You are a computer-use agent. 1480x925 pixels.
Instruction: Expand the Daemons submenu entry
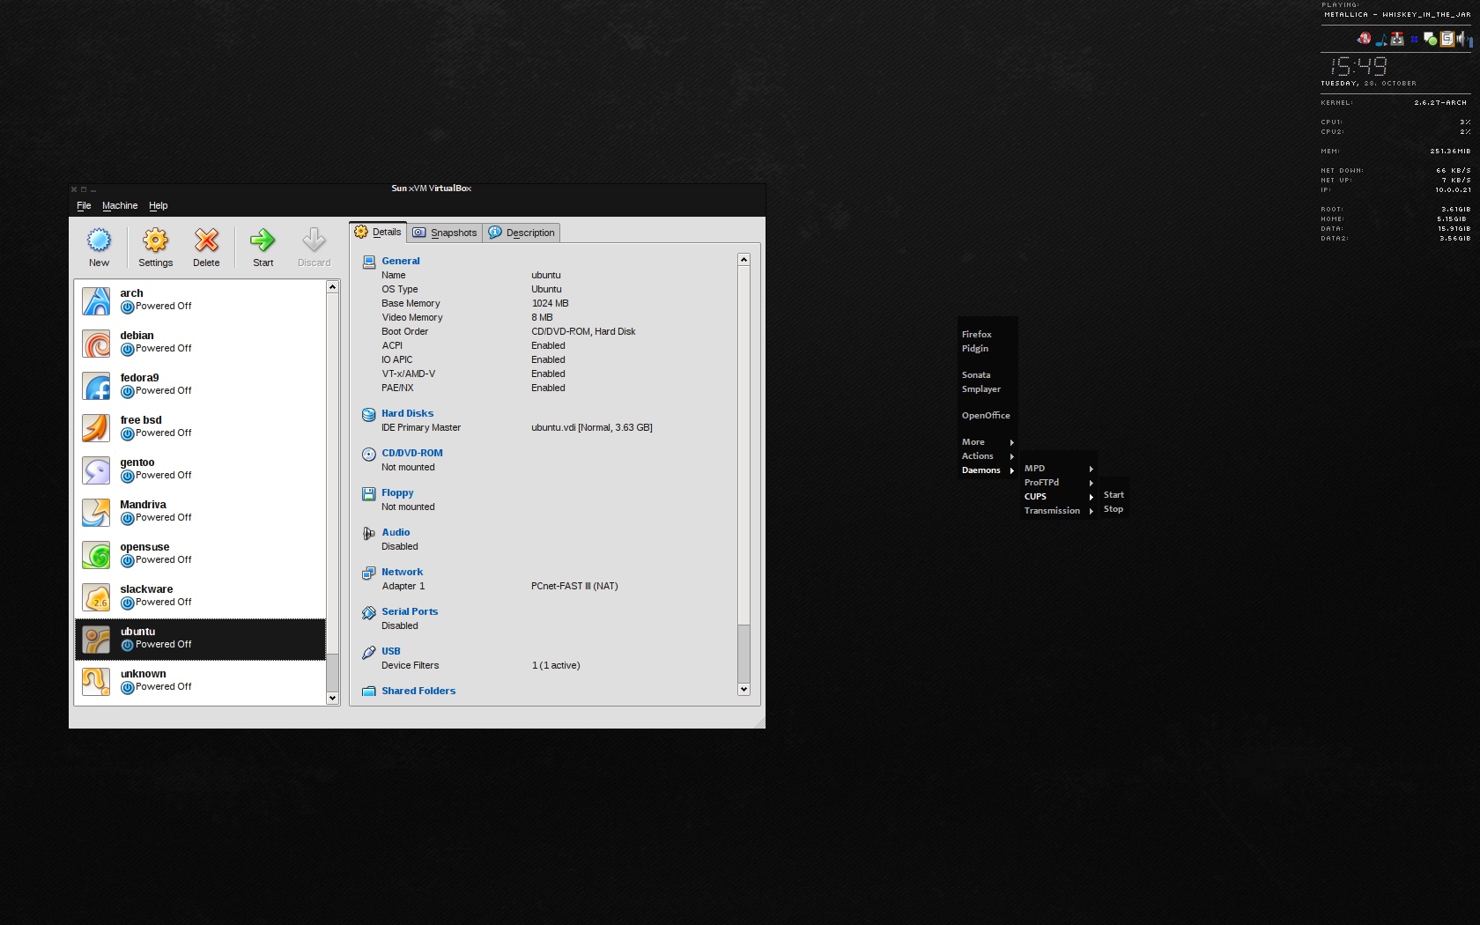988,470
